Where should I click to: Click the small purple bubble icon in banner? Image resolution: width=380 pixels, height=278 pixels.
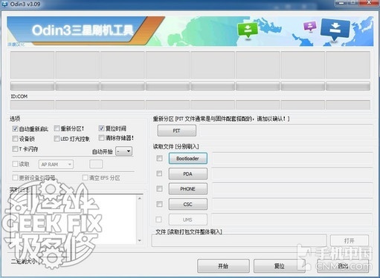[310, 26]
